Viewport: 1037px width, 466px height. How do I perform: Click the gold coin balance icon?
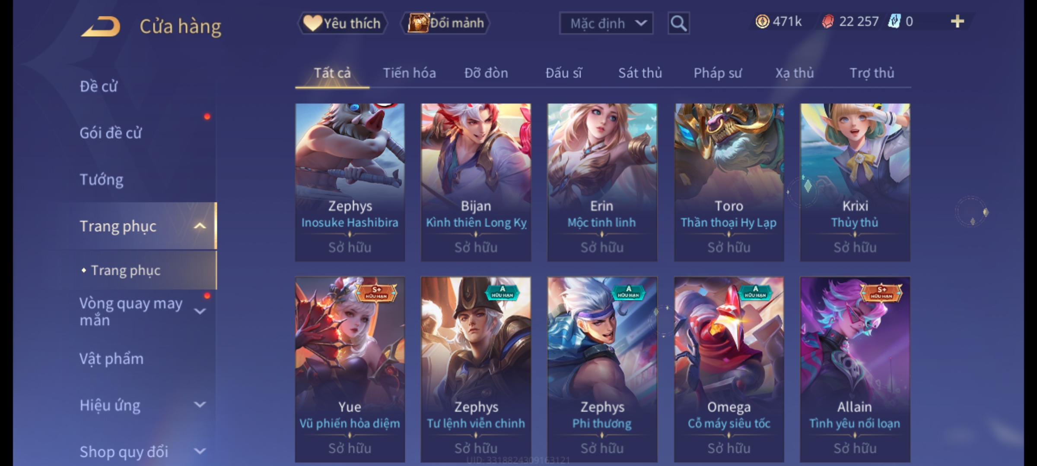pos(762,22)
